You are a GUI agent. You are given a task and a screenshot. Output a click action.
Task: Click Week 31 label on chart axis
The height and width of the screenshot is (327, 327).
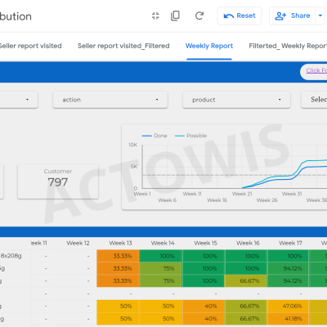[x=292, y=194]
